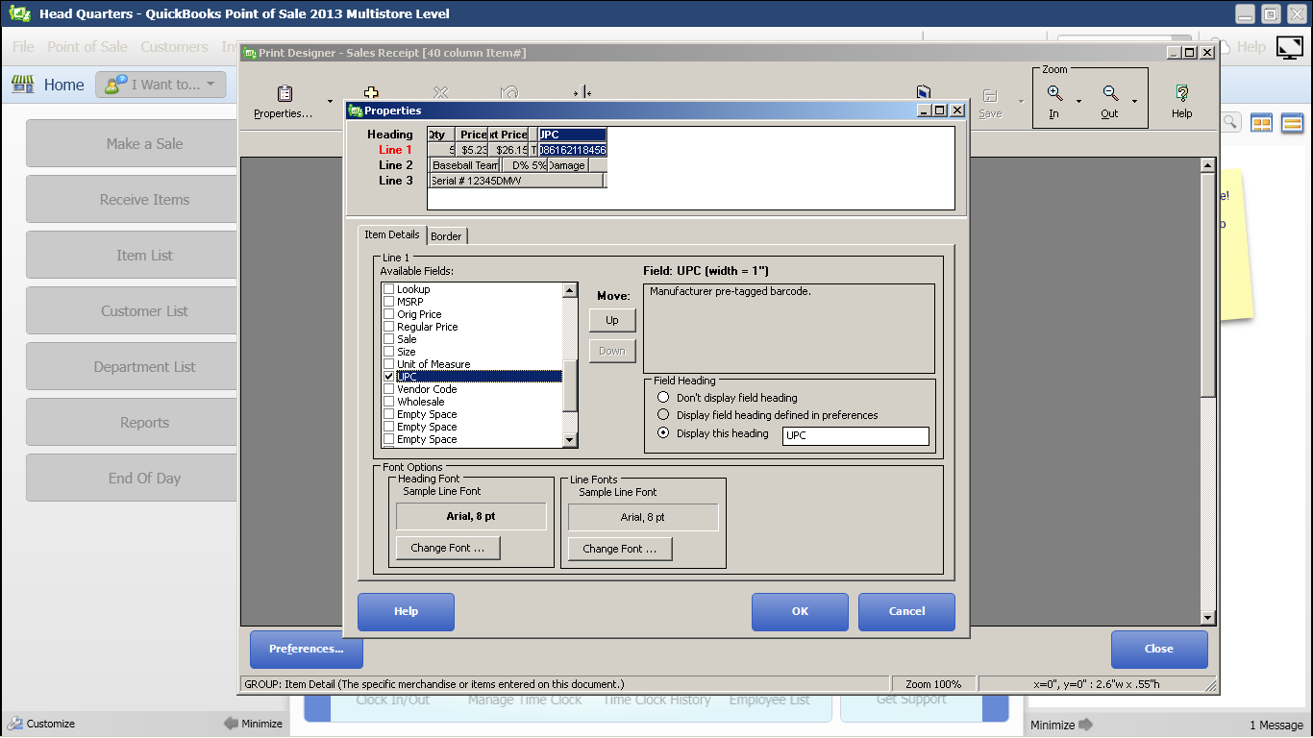Check the Regular Price checkbox
Viewport: 1313px width, 738px height.
pos(389,327)
